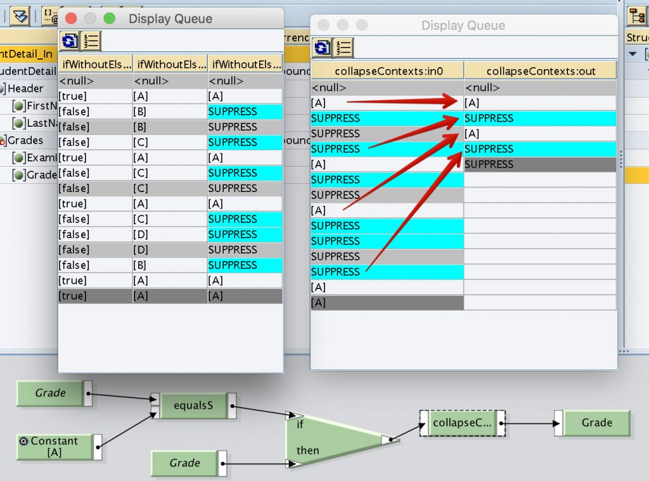This screenshot has height=481, width=649.
Task: Click the green node icon beside Exam
Action: [18, 158]
